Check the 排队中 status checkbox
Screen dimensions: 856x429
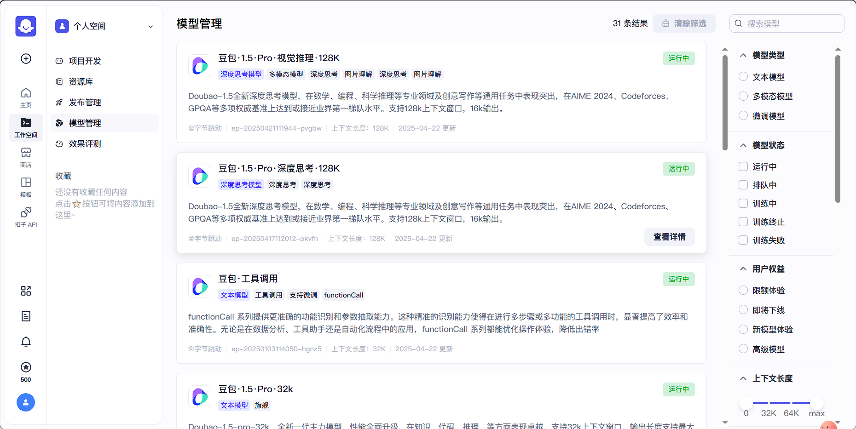(743, 185)
